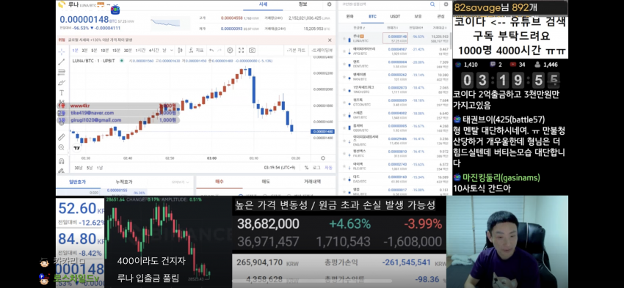Select the trend line drawing tool

click(62, 62)
